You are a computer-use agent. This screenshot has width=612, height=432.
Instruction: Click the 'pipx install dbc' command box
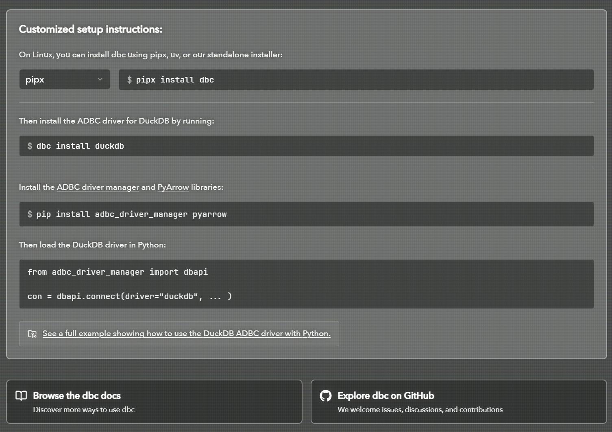coord(356,80)
